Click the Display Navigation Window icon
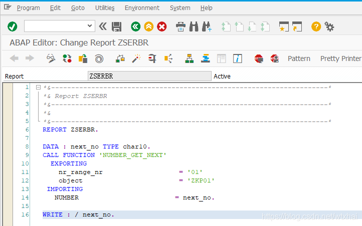 pyautogui.click(x=205, y=58)
